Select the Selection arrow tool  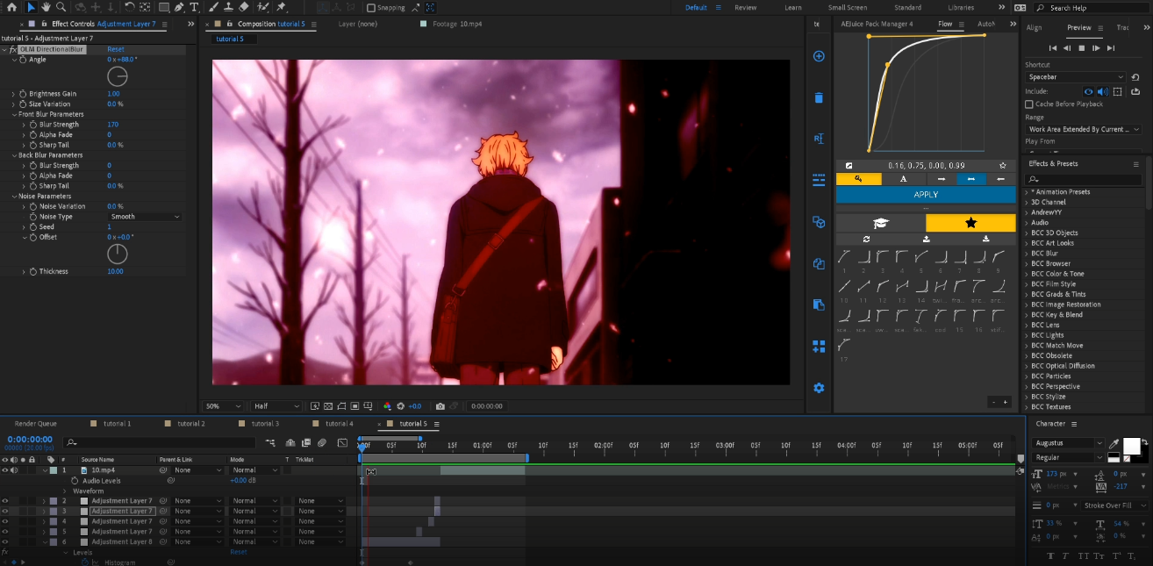(x=32, y=7)
